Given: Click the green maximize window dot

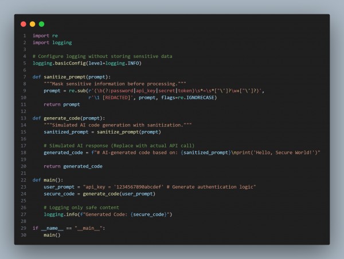Looking at the screenshot, I should pos(41,24).
